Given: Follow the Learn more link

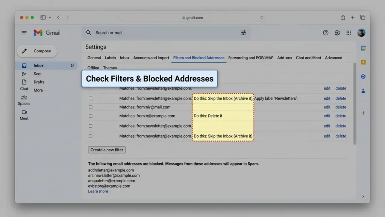Looking at the screenshot, I should (x=98, y=191).
